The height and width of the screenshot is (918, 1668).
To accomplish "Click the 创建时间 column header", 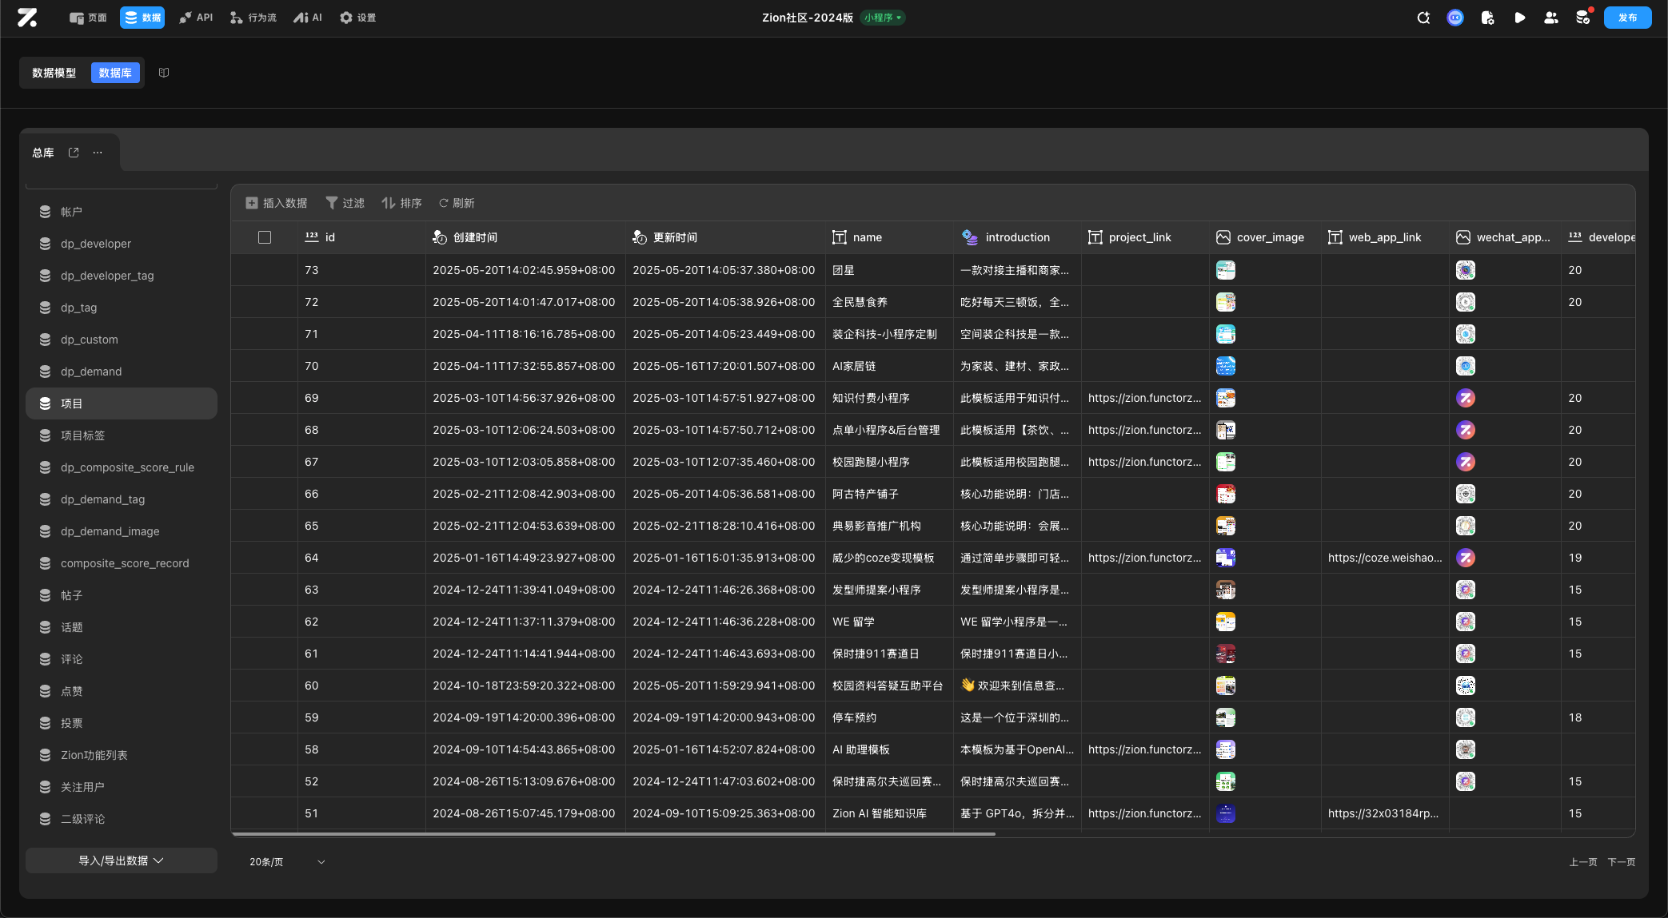I will [525, 237].
